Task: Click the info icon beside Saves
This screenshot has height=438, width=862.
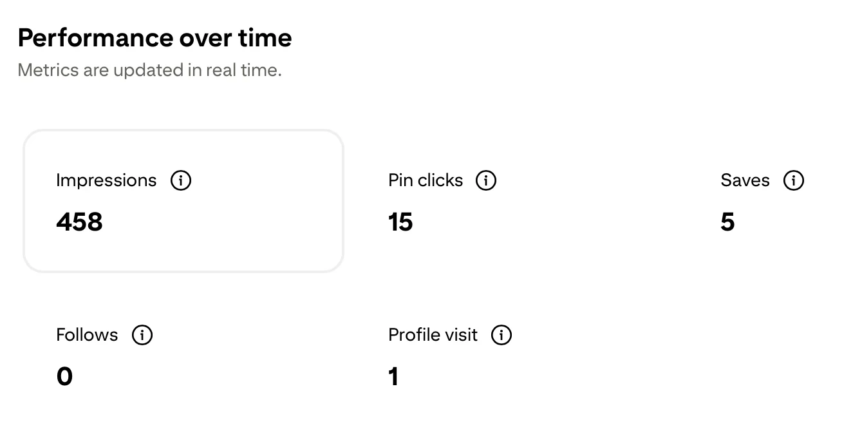Action: tap(794, 181)
